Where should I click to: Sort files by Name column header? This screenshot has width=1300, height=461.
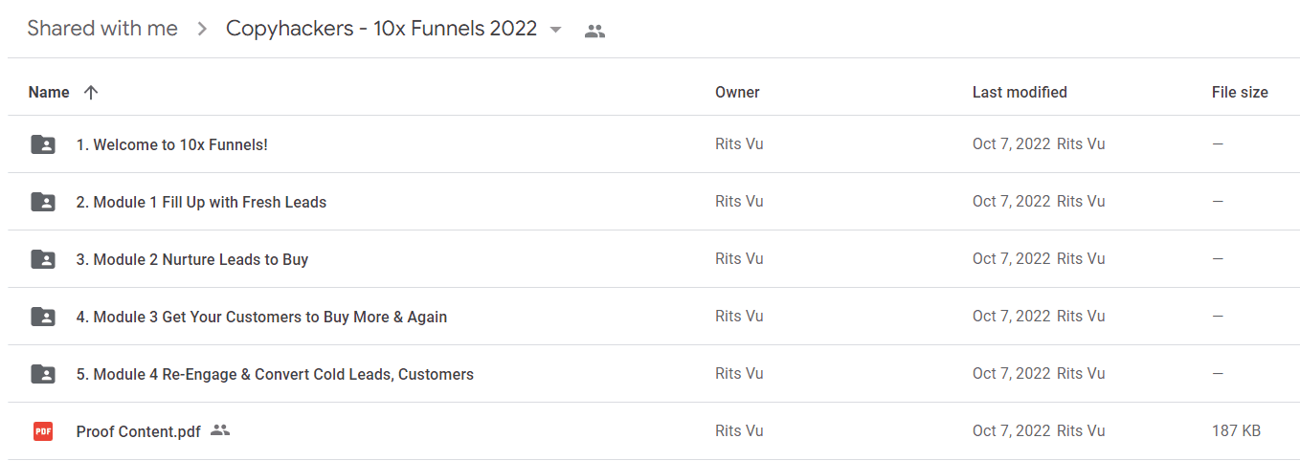pyautogui.click(x=49, y=93)
